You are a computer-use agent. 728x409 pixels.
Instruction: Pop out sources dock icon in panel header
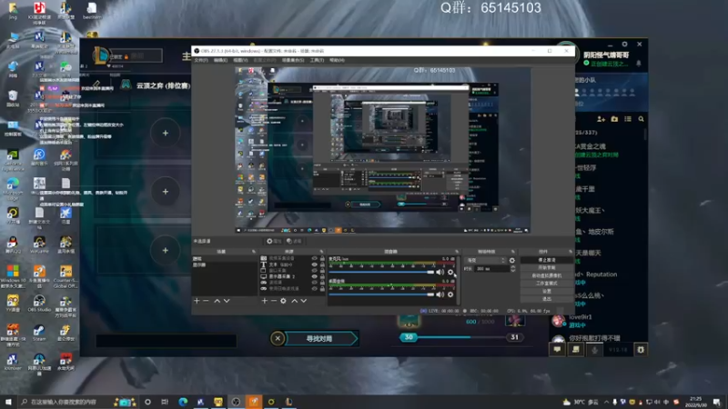click(321, 252)
